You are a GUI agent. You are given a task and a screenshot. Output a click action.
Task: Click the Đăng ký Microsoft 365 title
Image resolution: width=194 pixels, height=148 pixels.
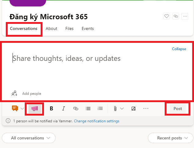pos(49,17)
